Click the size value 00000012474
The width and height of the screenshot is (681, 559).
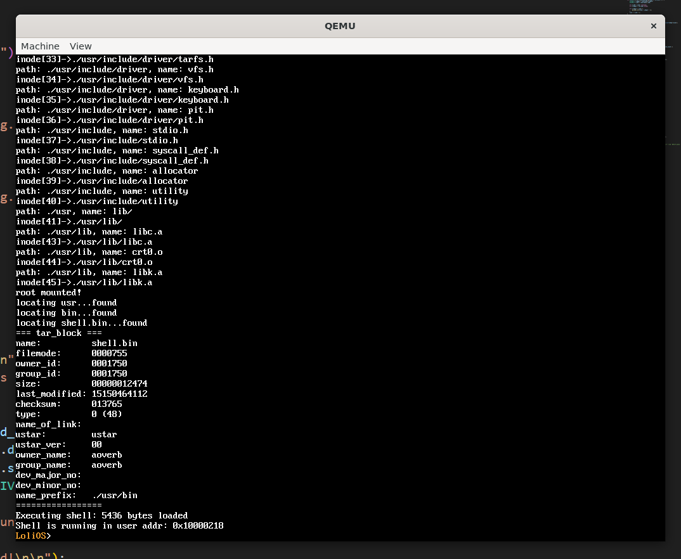click(119, 383)
